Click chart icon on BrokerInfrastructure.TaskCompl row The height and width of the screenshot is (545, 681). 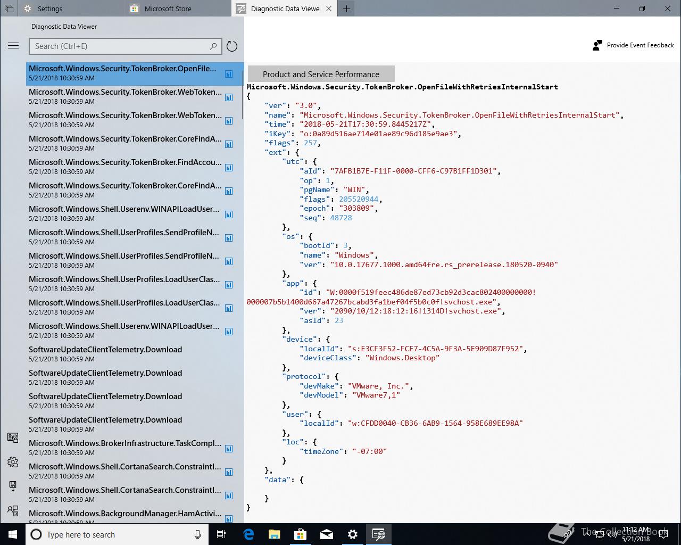pyautogui.click(x=229, y=449)
